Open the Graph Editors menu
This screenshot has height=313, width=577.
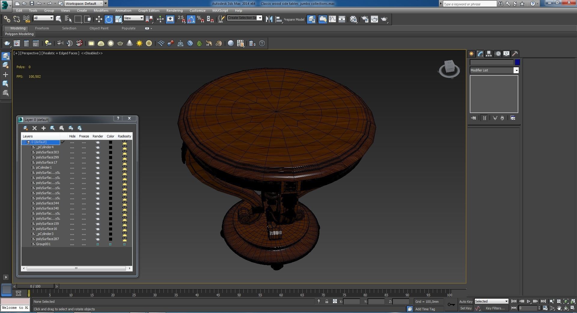coord(149,11)
